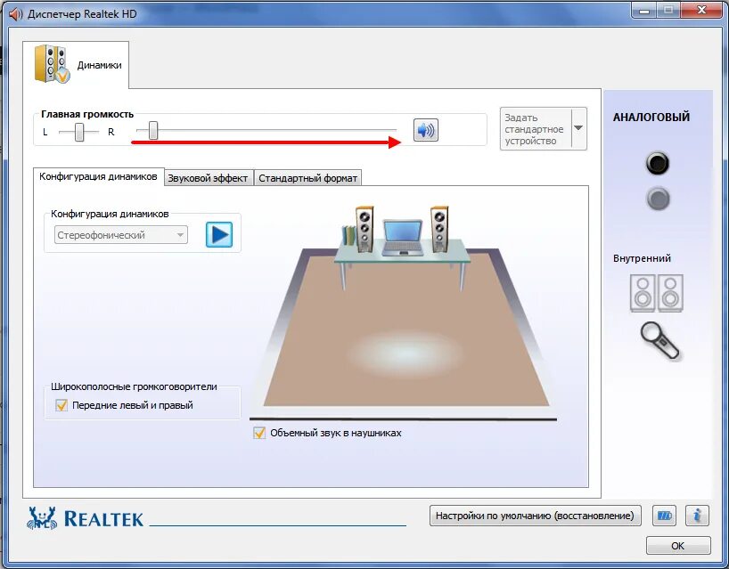Click the black analog audio jack

pos(658,163)
